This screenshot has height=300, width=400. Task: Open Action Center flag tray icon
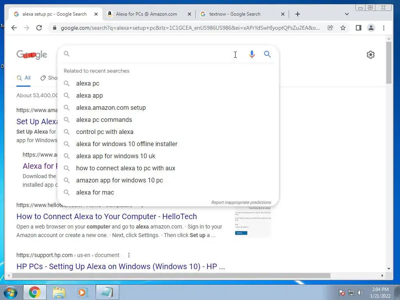342,293
